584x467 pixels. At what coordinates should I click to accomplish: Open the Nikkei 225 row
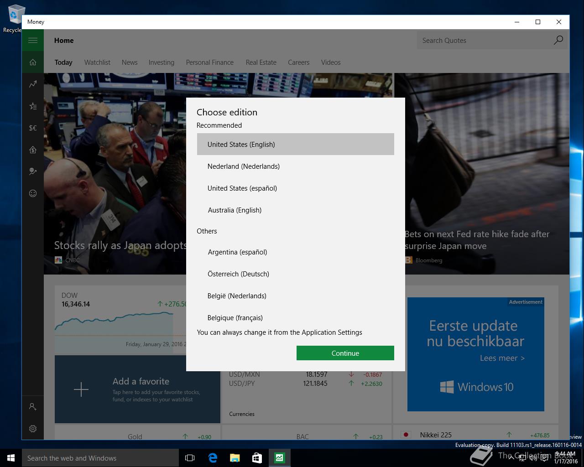pyautogui.click(x=476, y=435)
